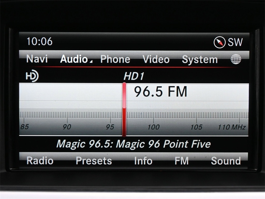
Task: Tap the 95 mark on frequency scale
Action: tap(110, 127)
